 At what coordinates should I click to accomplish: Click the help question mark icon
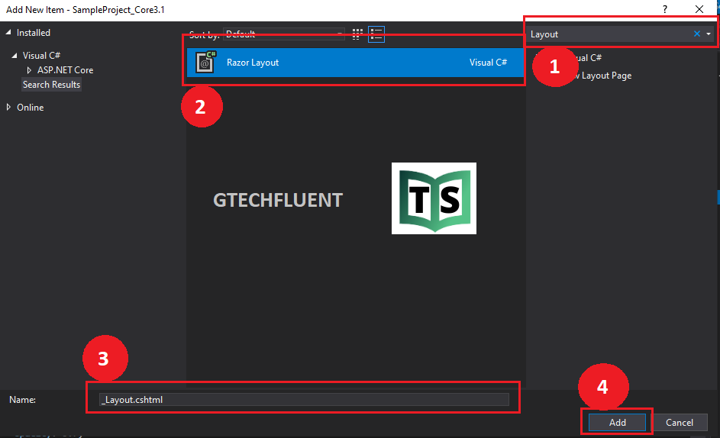click(664, 9)
